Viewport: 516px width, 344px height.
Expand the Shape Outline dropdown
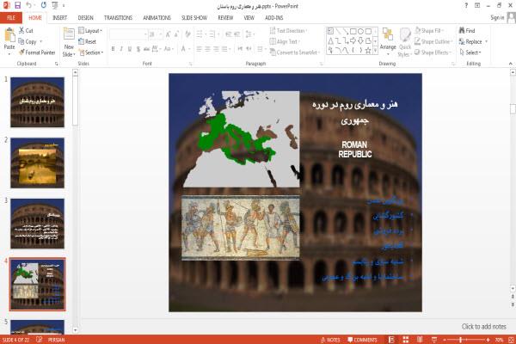click(x=433, y=41)
